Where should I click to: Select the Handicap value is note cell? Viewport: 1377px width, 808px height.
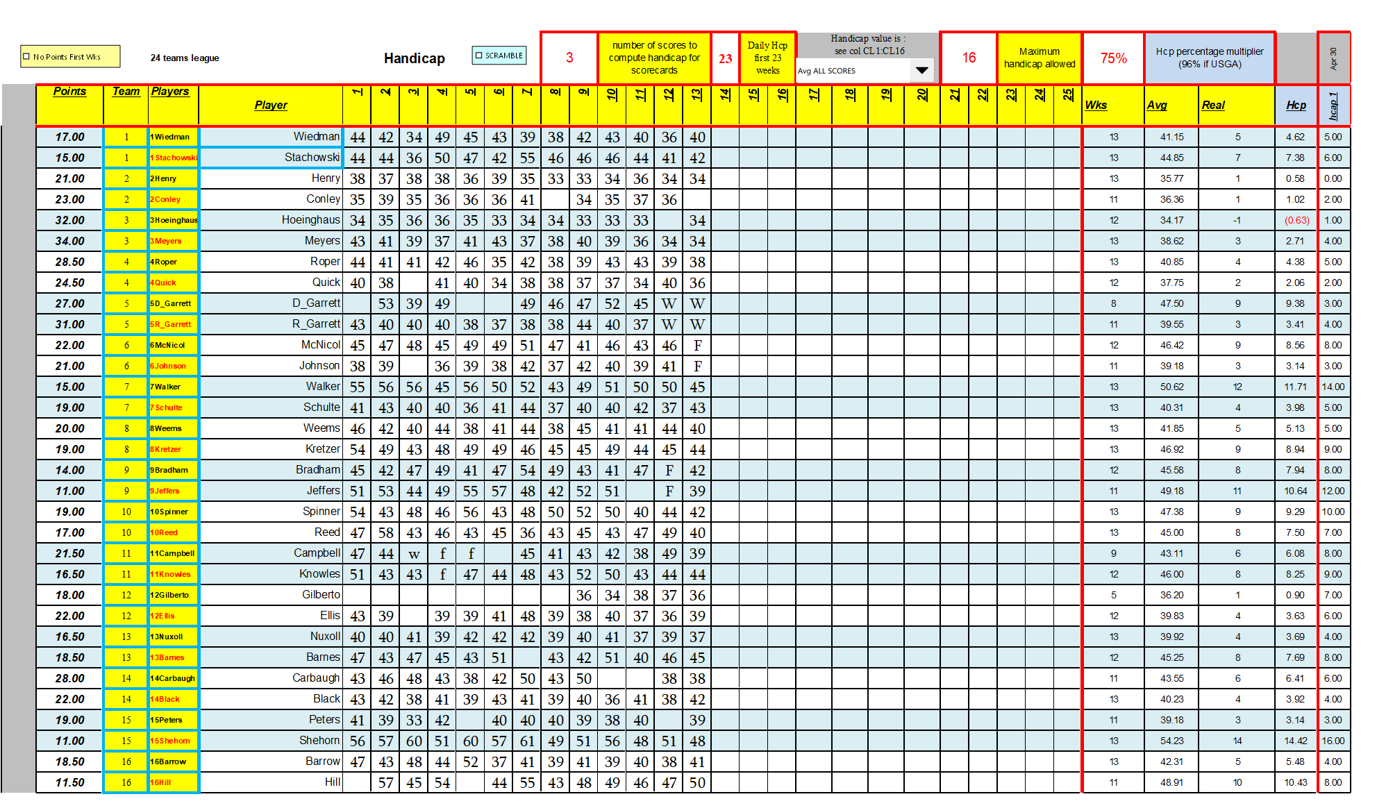(868, 45)
